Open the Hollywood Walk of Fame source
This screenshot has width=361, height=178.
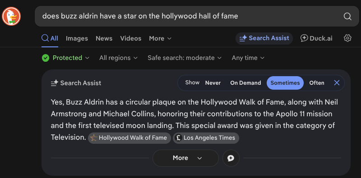pos(130,138)
